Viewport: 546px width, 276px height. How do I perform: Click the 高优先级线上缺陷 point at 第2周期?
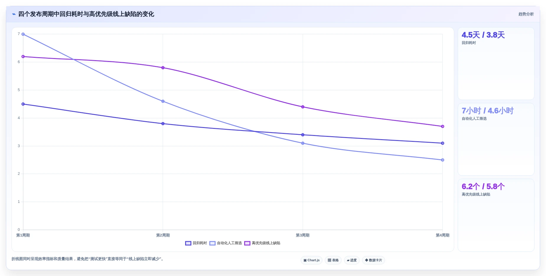163,68
